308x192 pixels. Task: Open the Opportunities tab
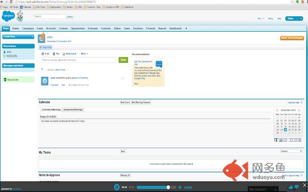coord(78,28)
